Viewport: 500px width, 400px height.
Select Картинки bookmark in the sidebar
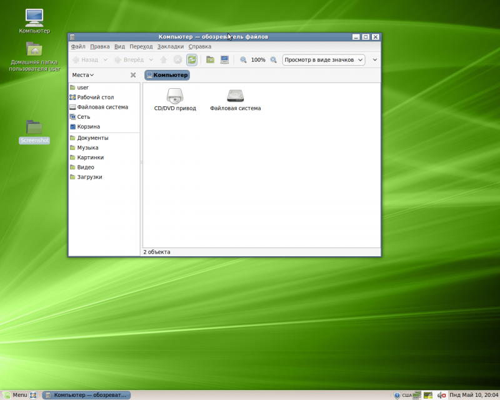click(104, 157)
